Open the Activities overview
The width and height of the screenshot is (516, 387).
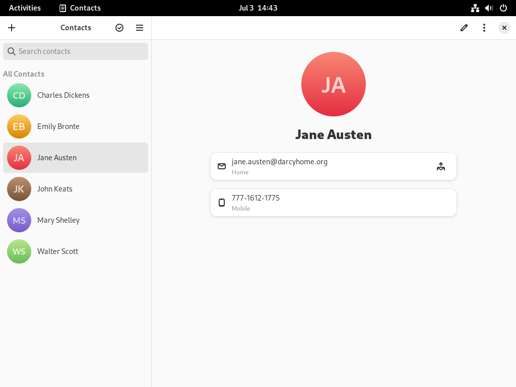(x=25, y=8)
